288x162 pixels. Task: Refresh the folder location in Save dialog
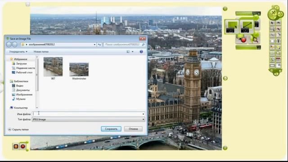point(99,45)
